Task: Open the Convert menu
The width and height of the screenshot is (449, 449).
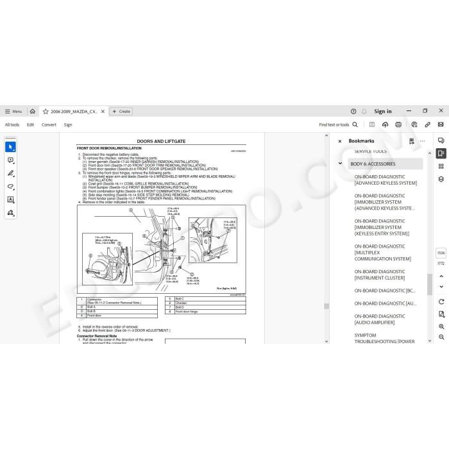Action: click(49, 124)
